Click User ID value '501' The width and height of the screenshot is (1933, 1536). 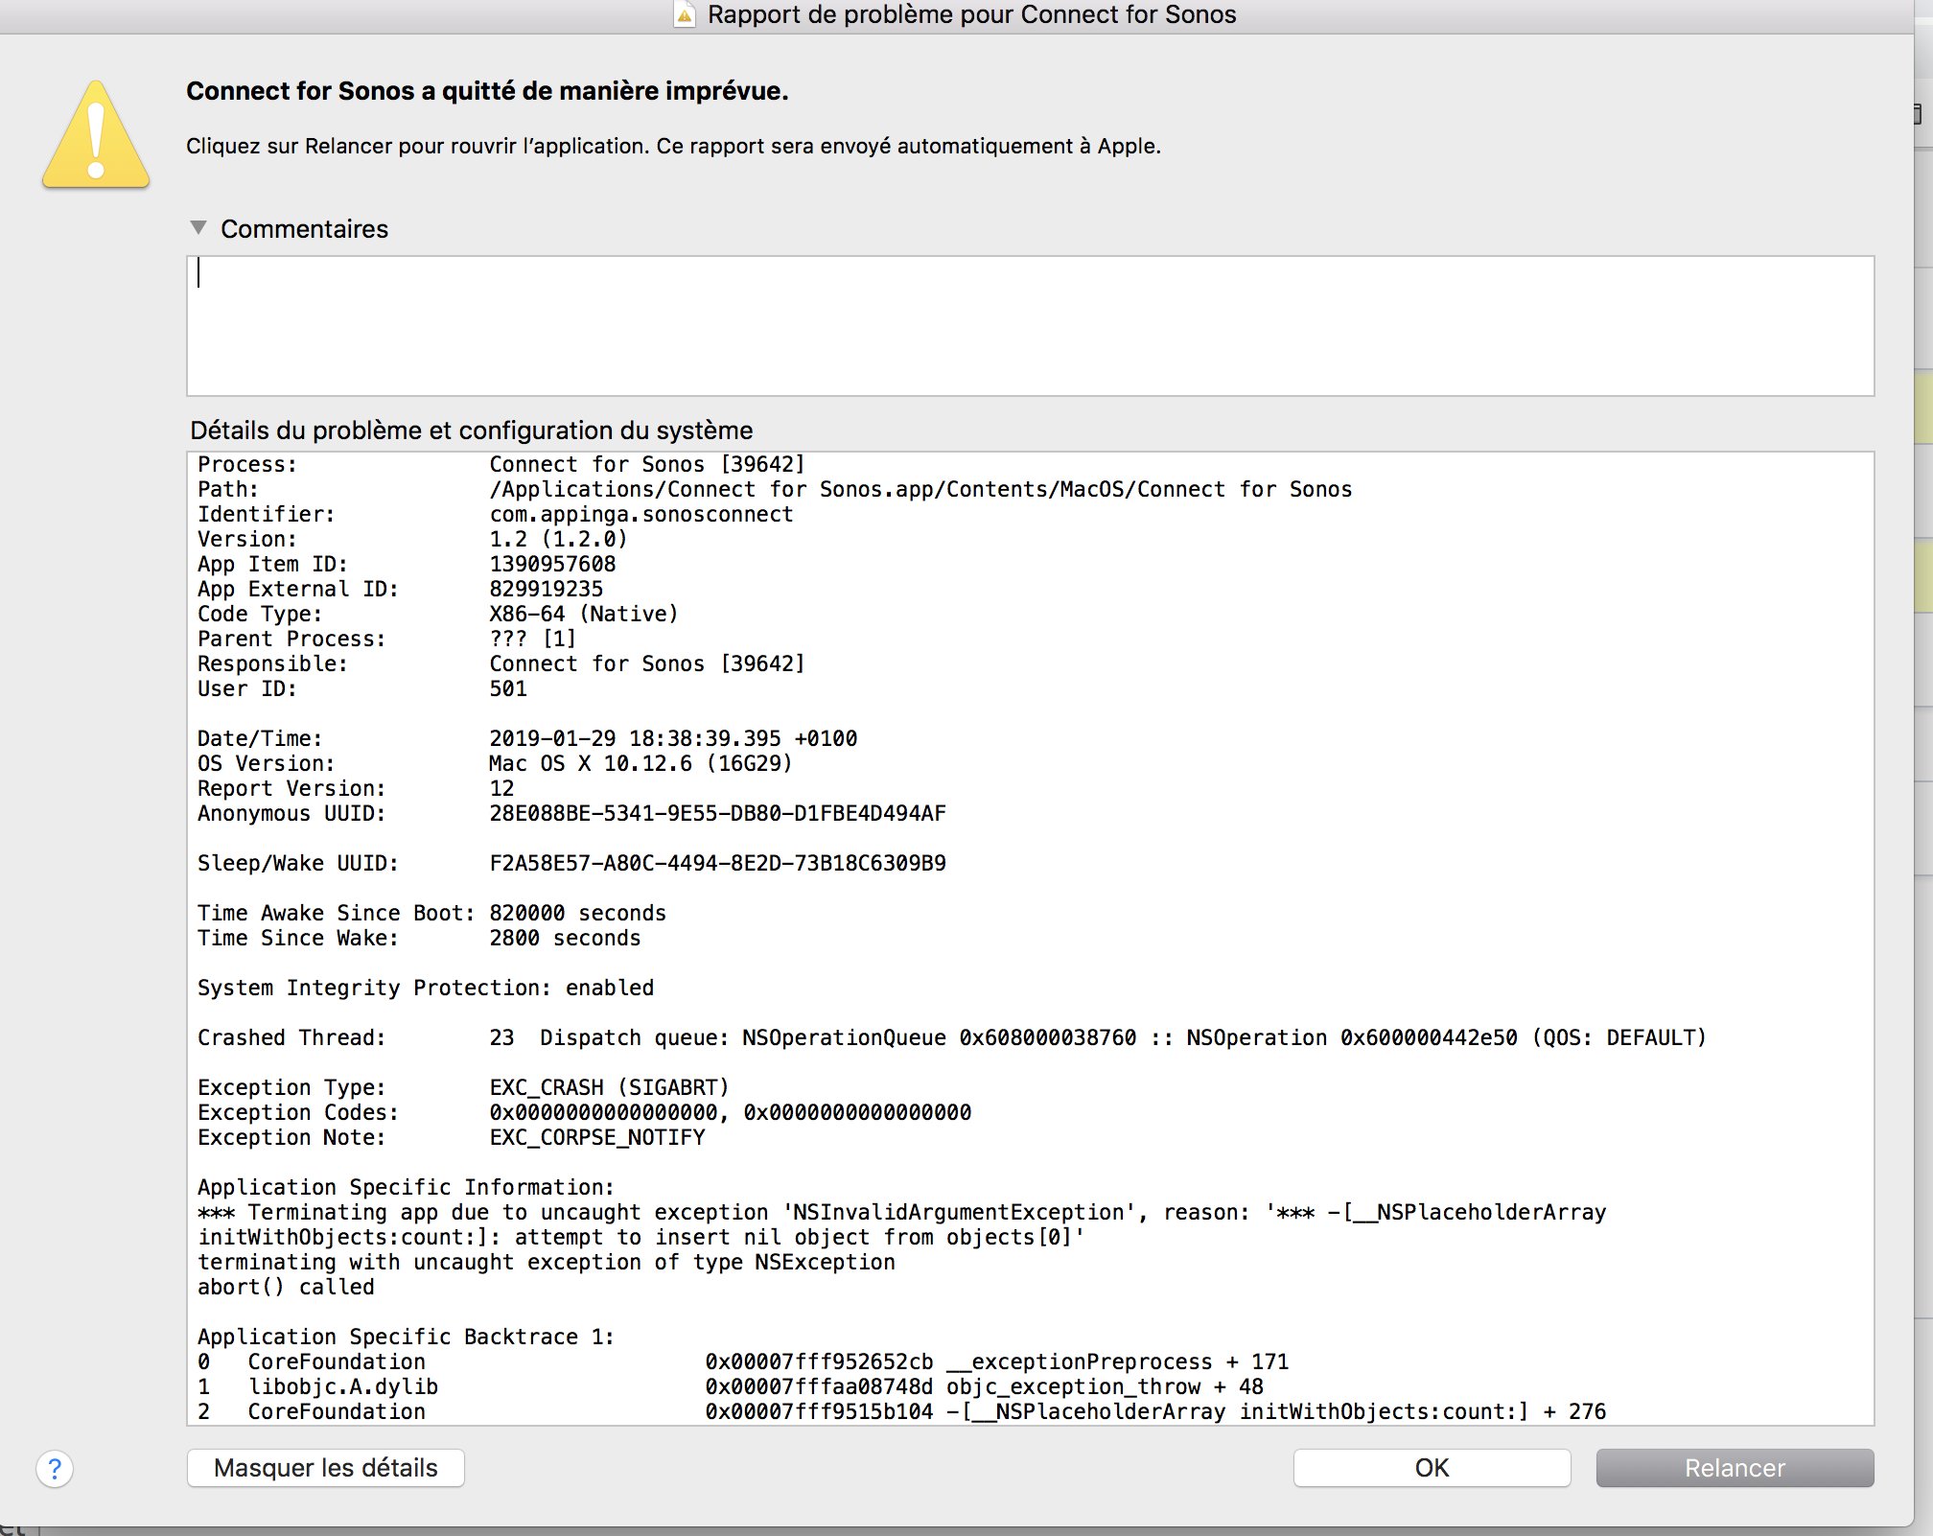pos(508,688)
